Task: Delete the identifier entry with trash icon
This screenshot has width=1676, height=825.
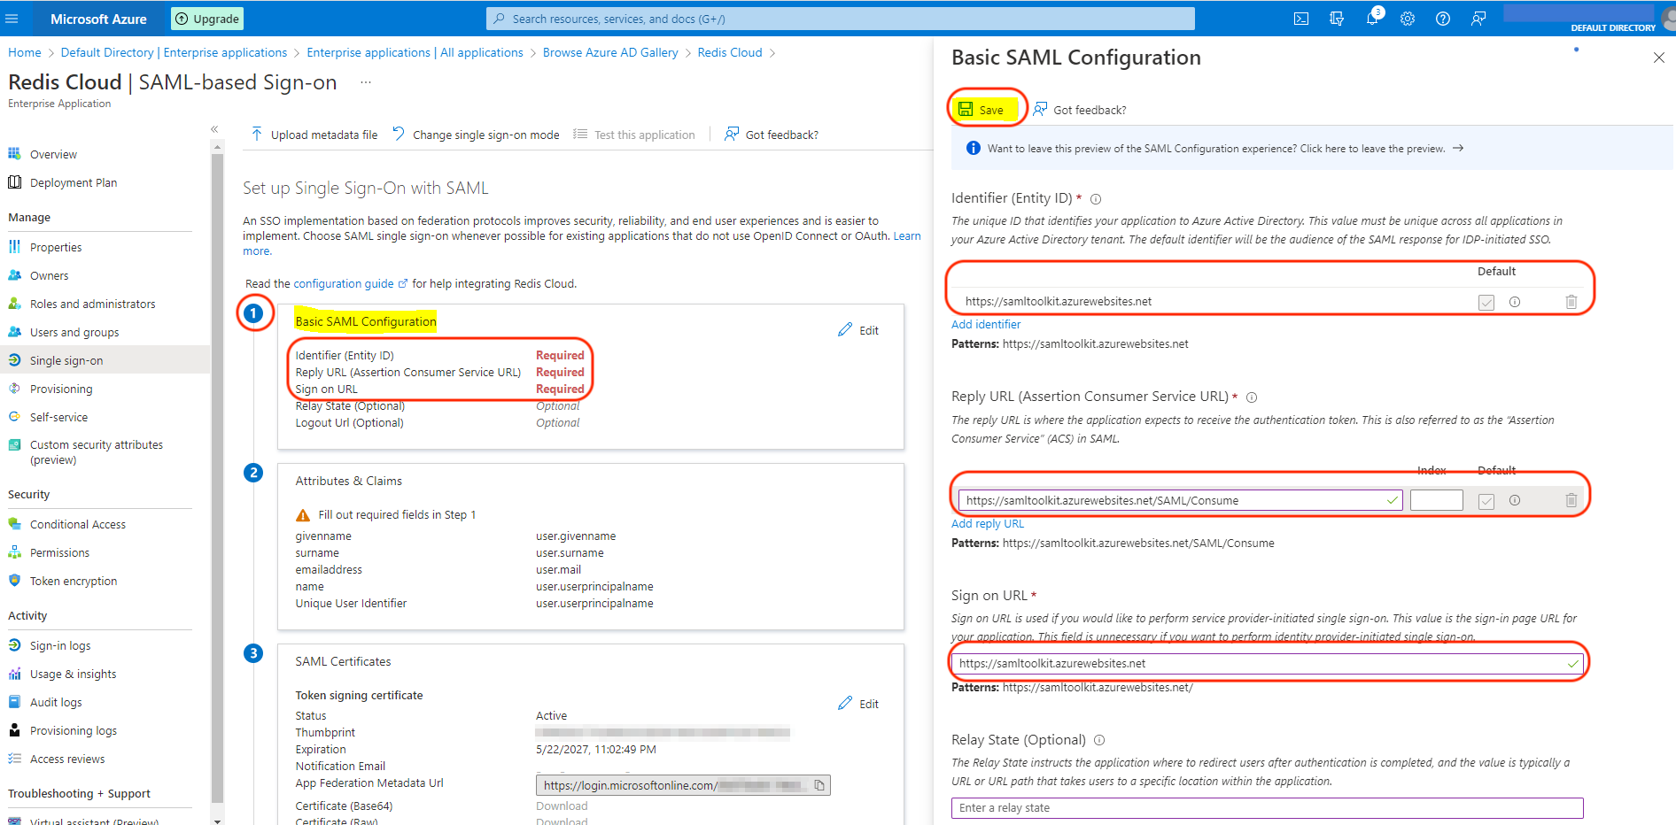Action: pos(1571,302)
